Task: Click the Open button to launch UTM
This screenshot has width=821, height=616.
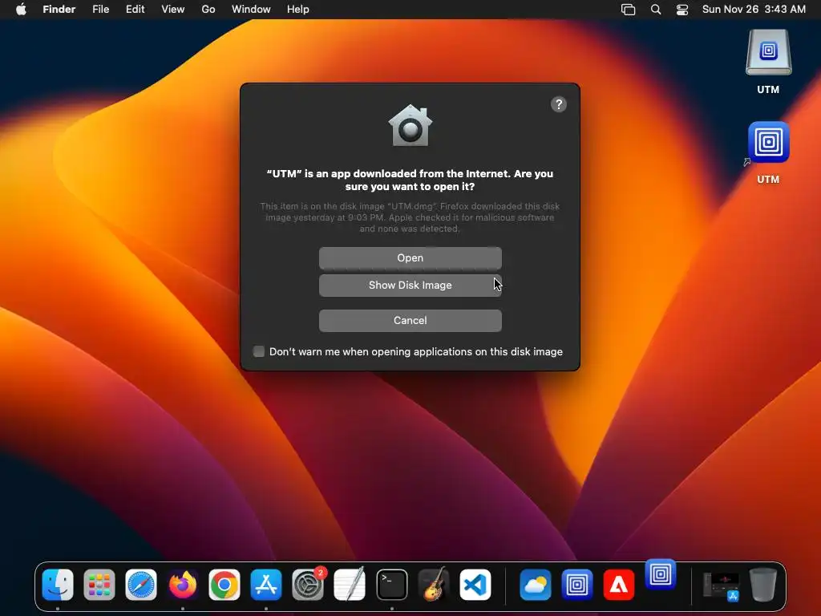Action: pos(410,257)
